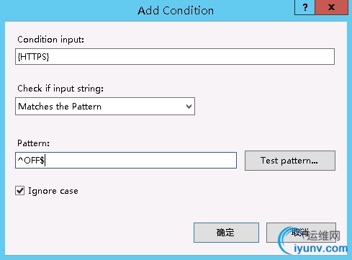Screen dimensions: 352x260
Task: Focus the Condition input text field
Action: pos(175,56)
